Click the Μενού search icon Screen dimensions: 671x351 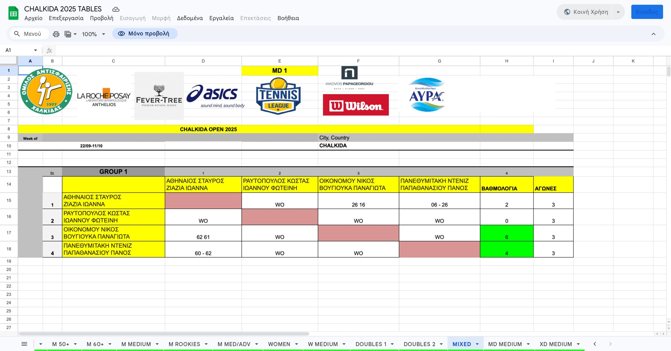click(17, 34)
